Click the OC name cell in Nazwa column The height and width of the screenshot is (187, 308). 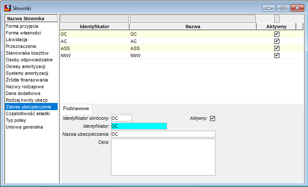coord(193,34)
